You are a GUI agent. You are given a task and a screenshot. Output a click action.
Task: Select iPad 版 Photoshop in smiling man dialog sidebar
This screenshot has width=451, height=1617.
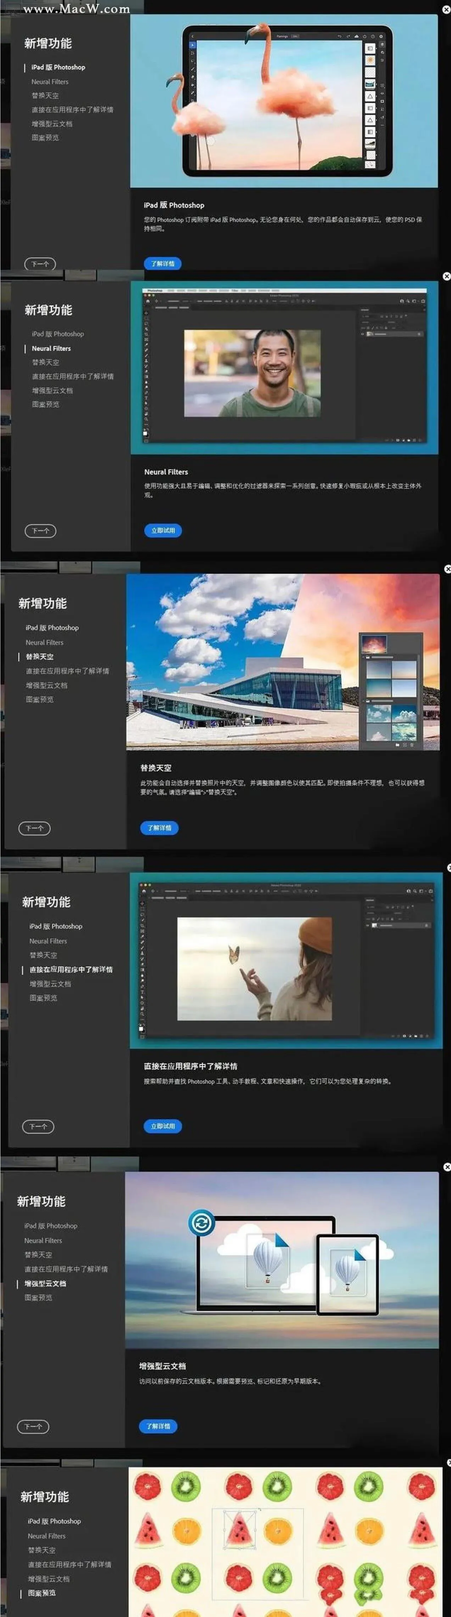click(58, 334)
